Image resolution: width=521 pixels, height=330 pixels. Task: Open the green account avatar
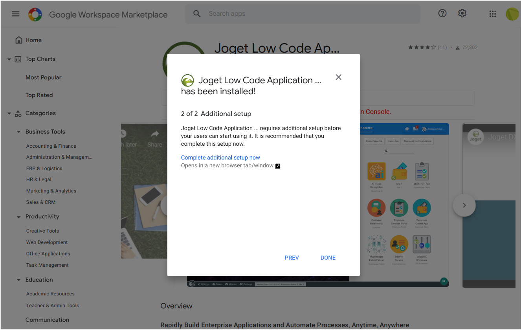click(x=512, y=14)
